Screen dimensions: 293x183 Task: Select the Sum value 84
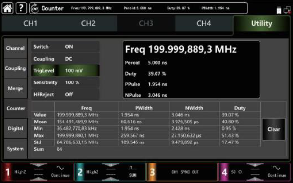59,149
